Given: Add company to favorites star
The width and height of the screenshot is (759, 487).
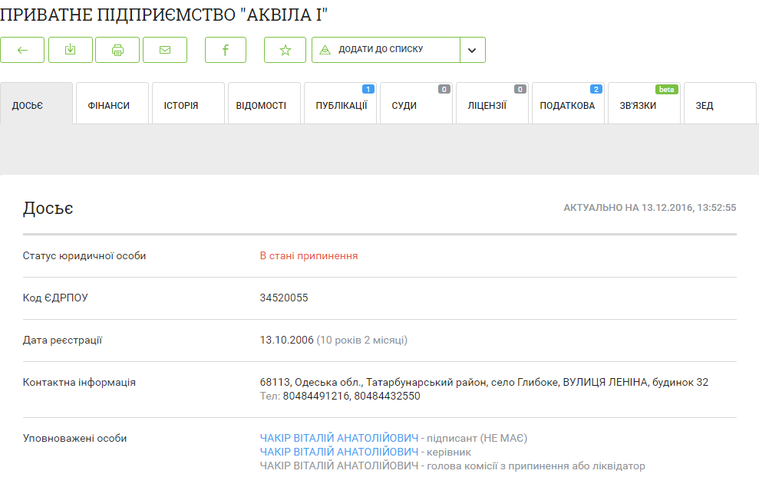Looking at the screenshot, I should (x=285, y=50).
